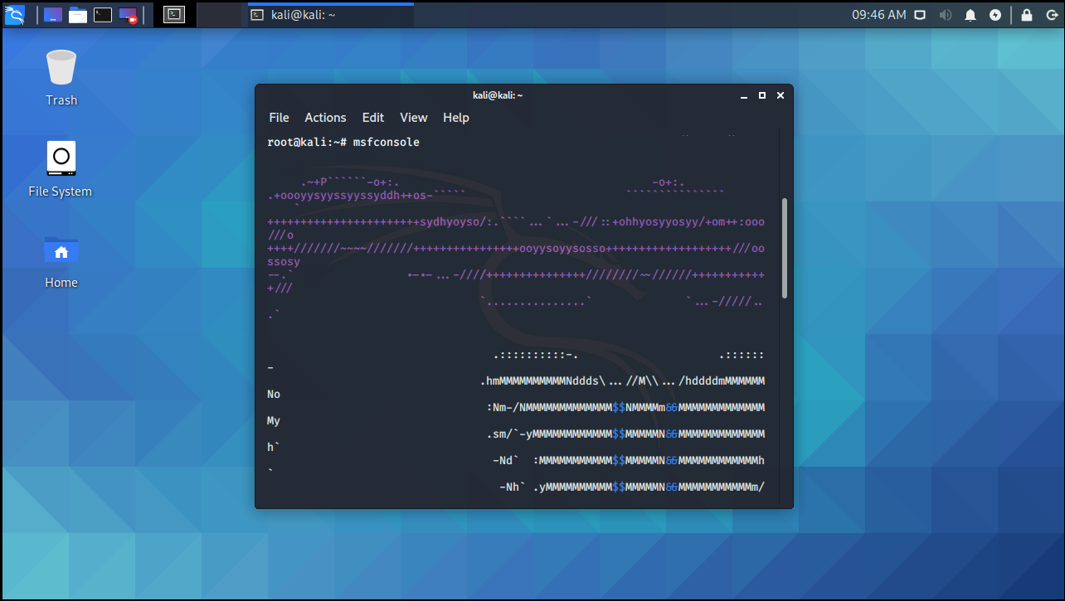This screenshot has height=601, width=1065.
Task: Click the log out icon
Action: [x=1052, y=15]
